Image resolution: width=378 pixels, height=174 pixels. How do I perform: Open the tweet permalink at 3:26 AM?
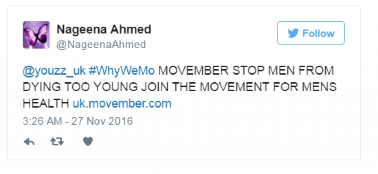(x=42, y=121)
